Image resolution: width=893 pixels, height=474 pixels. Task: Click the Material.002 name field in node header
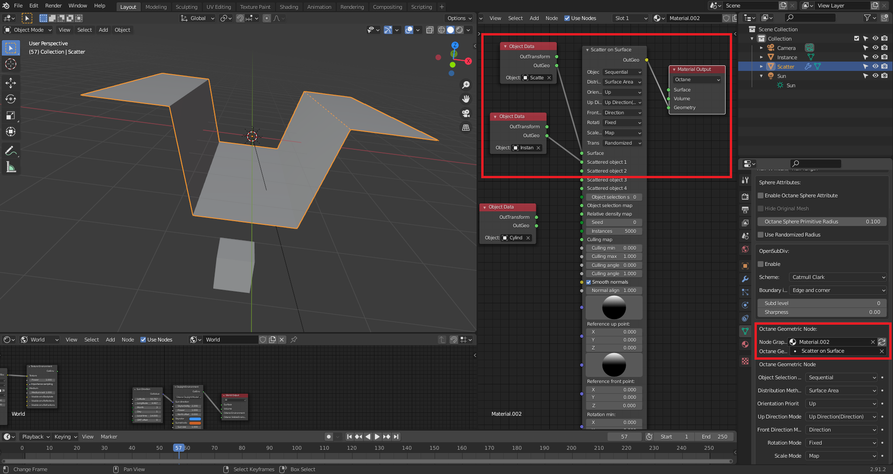pos(694,18)
